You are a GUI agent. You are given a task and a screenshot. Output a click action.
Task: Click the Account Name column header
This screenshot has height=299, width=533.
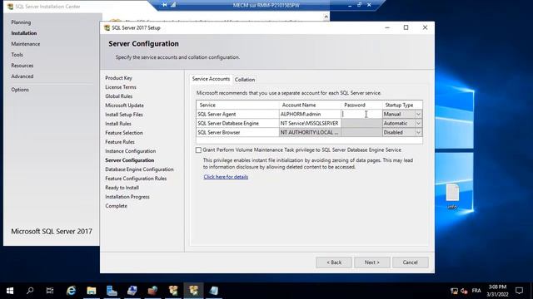[310, 105]
